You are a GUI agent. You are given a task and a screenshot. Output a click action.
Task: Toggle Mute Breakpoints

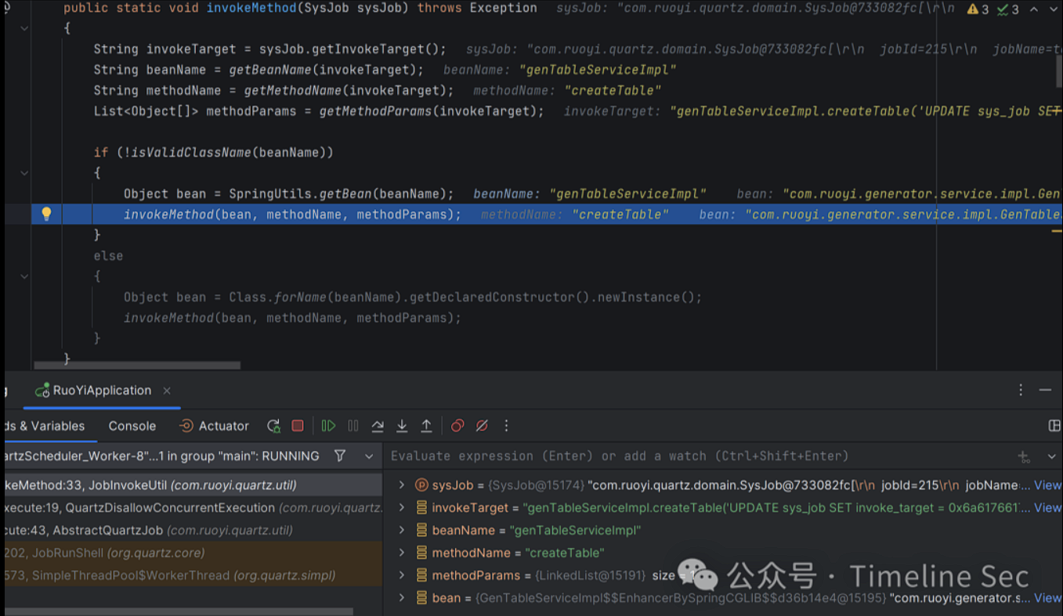pyautogui.click(x=483, y=426)
